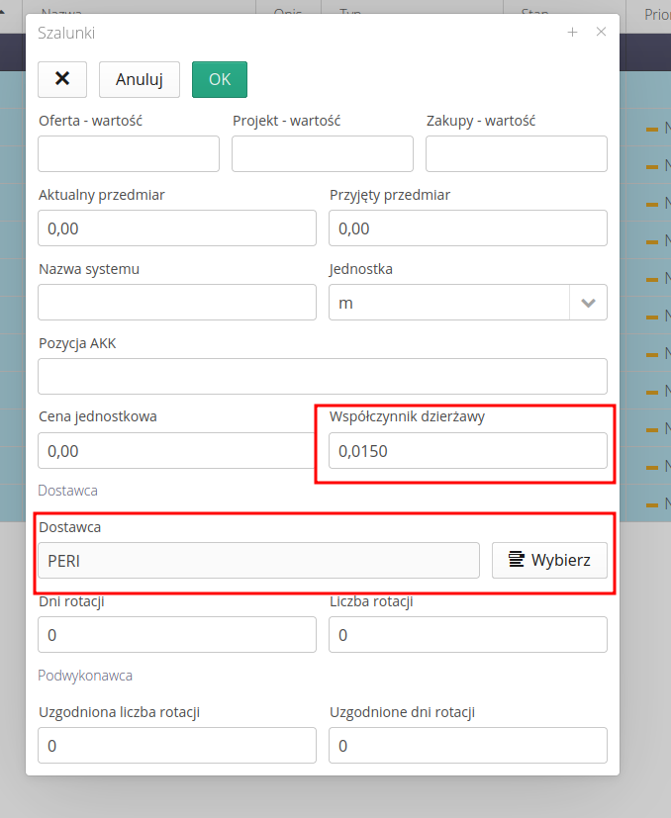Image resolution: width=671 pixels, height=818 pixels.
Task: Click the dropdown chevron next to Jednostka value
Action: [588, 302]
